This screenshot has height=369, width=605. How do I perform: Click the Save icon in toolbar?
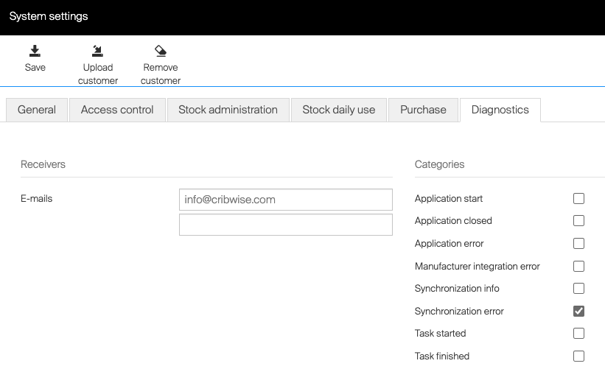pos(35,51)
